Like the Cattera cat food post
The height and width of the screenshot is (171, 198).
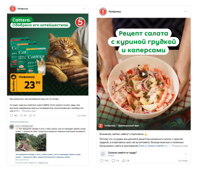(x=11, y=115)
